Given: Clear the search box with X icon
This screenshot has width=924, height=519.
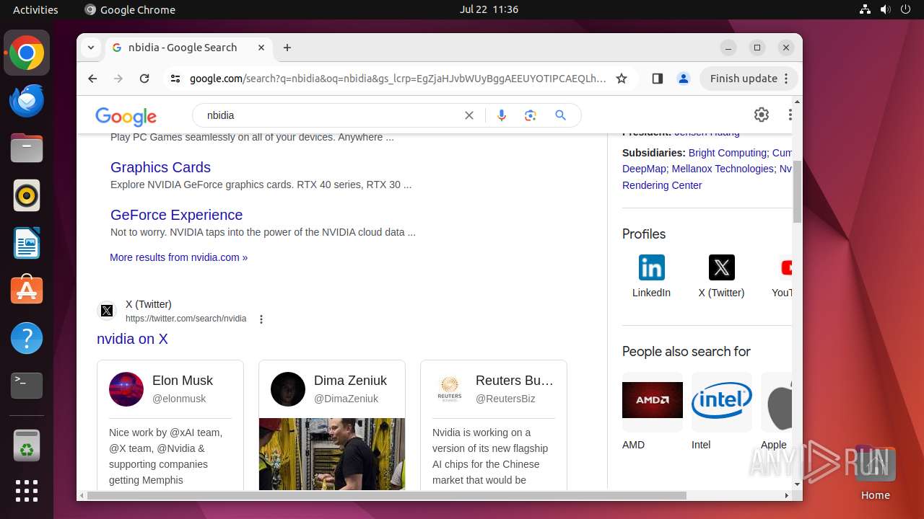Looking at the screenshot, I should (x=469, y=115).
